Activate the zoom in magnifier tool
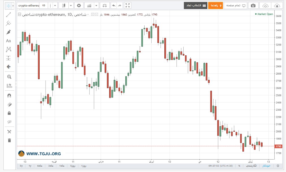Viewport: 286px width, 172px height. coord(9,77)
